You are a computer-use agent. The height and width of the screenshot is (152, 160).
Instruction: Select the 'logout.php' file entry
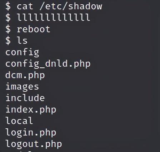[34, 144]
